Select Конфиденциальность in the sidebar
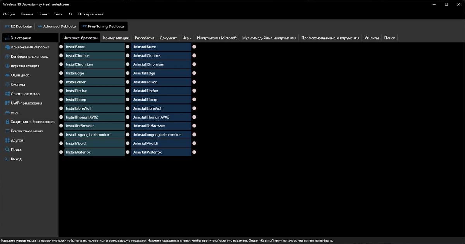The image size is (465, 244). pyautogui.click(x=30, y=57)
